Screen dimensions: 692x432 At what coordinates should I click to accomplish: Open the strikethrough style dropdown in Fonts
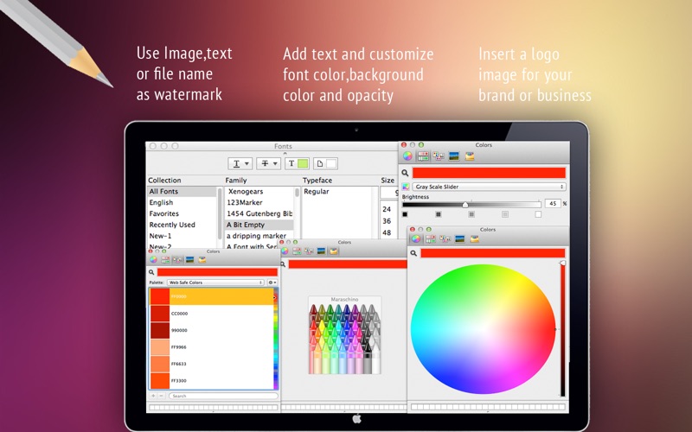point(268,163)
